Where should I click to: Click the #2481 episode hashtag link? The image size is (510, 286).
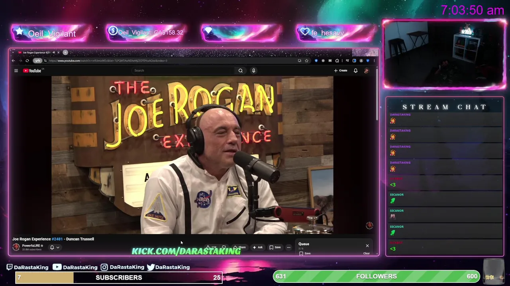(57, 239)
